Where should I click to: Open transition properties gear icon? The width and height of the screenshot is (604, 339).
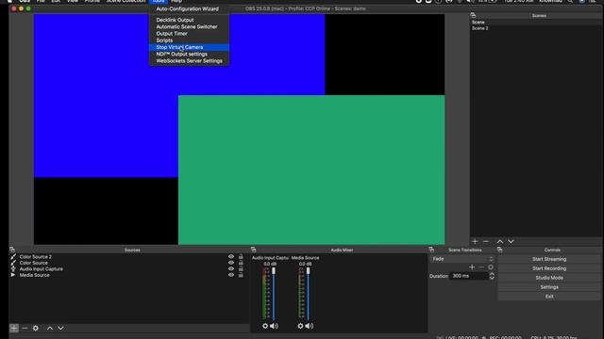[491, 267]
